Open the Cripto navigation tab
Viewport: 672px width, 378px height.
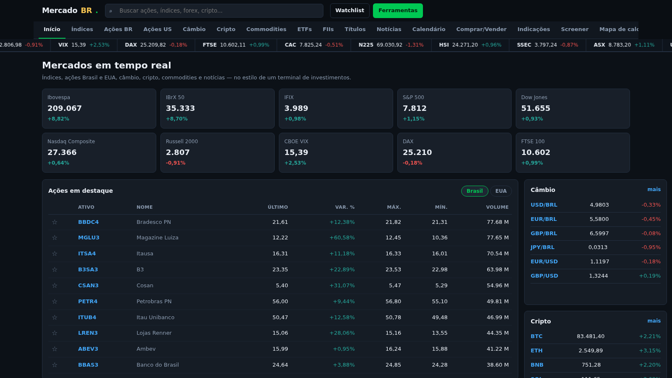[226, 29]
